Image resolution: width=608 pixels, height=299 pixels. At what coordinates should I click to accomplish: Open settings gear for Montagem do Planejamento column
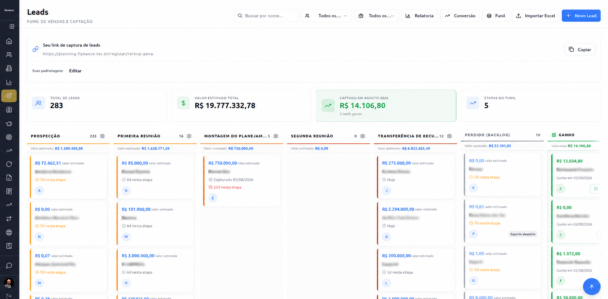276,136
